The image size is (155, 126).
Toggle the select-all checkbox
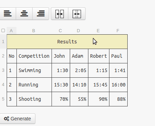pyautogui.click(x=3, y=30)
